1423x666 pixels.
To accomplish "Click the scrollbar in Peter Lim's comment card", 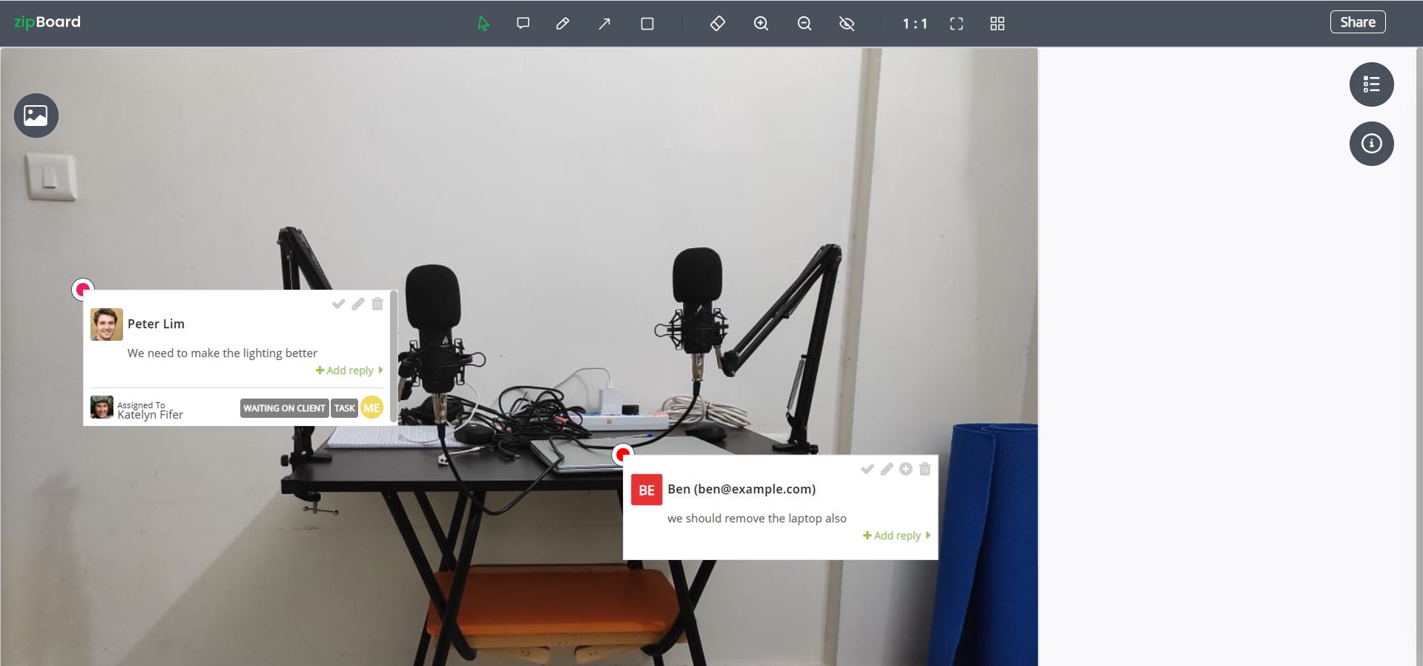I will (393, 357).
